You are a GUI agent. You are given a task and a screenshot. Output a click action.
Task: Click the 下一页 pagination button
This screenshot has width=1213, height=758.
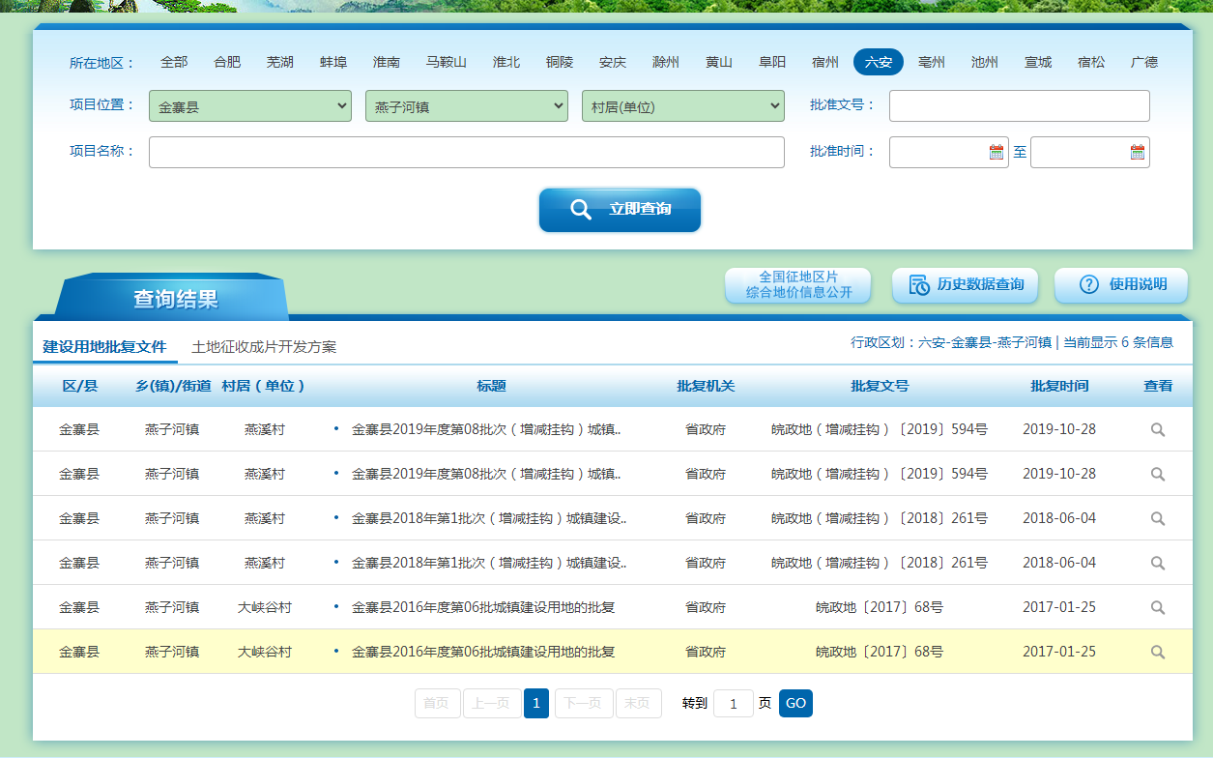tap(582, 703)
